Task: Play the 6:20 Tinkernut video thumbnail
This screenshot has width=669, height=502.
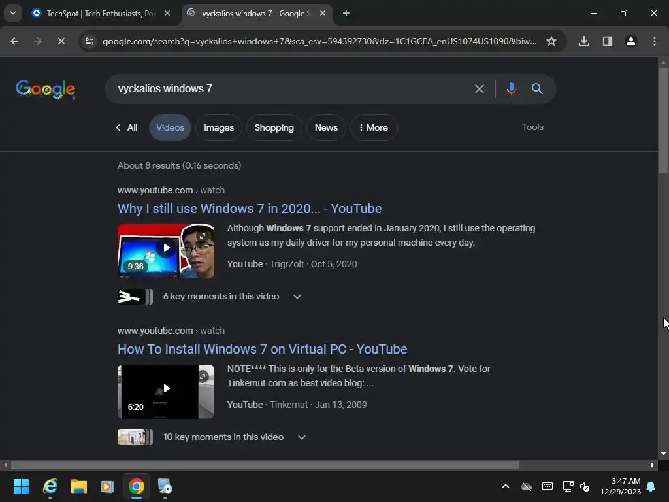Action: click(x=166, y=392)
